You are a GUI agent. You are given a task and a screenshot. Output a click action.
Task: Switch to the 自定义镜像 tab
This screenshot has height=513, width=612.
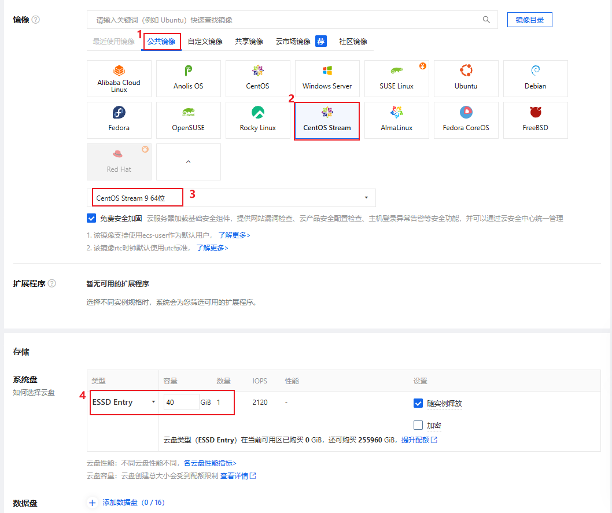205,41
